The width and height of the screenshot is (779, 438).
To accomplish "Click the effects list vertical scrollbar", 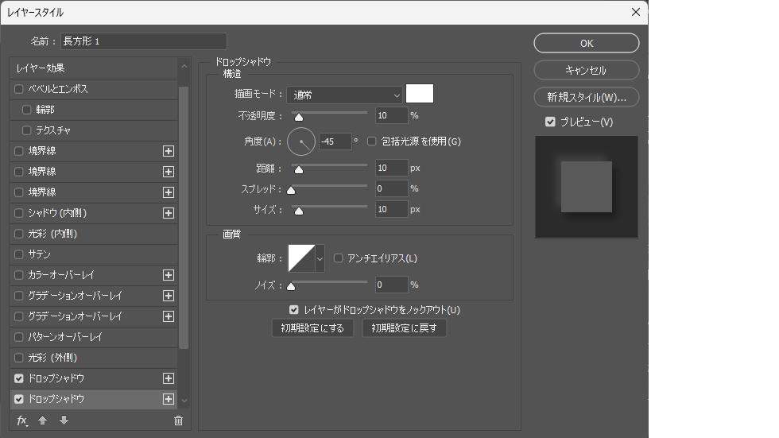I will 184,218.
